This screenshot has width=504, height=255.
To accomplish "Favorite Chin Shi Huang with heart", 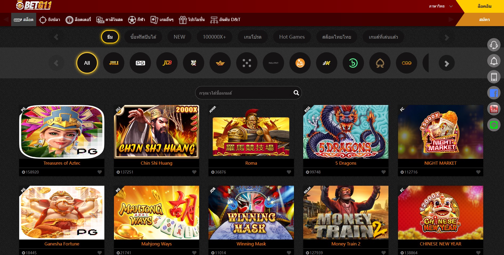I will pyautogui.click(x=194, y=172).
